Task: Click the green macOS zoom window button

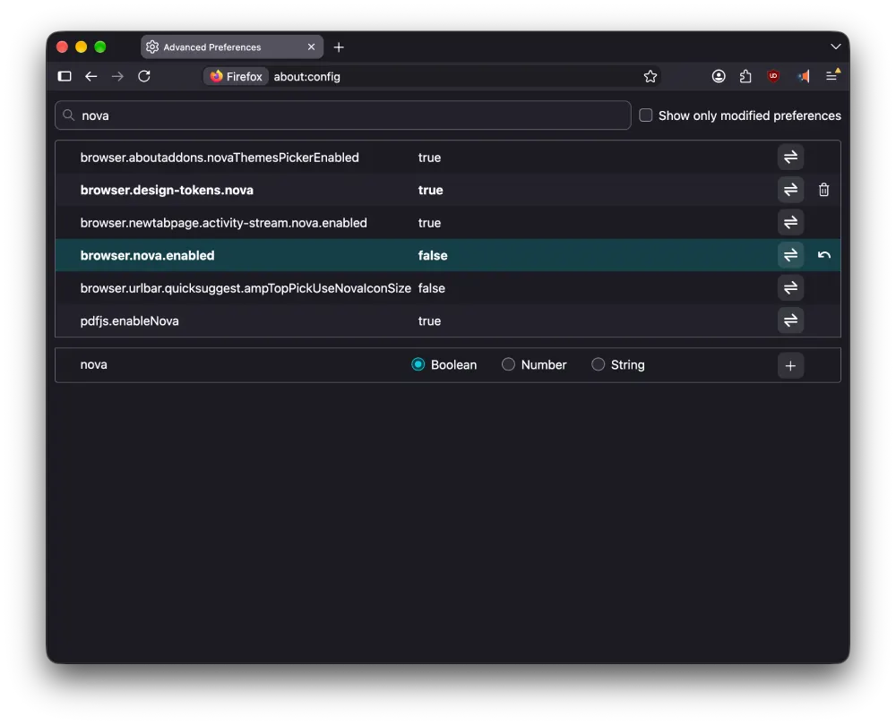Action: (100, 47)
